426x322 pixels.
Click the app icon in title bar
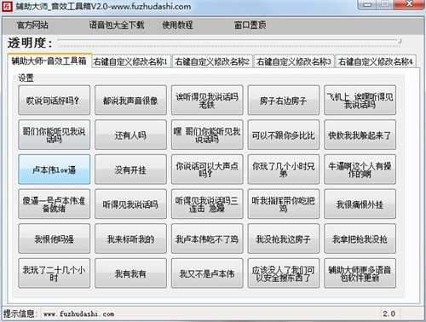(7, 6)
